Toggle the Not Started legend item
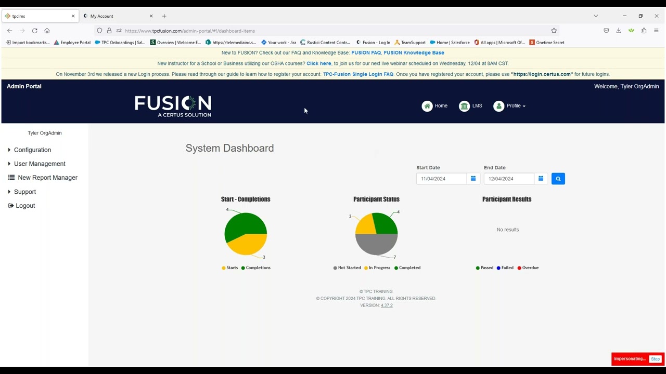 click(x=347, y=268)
